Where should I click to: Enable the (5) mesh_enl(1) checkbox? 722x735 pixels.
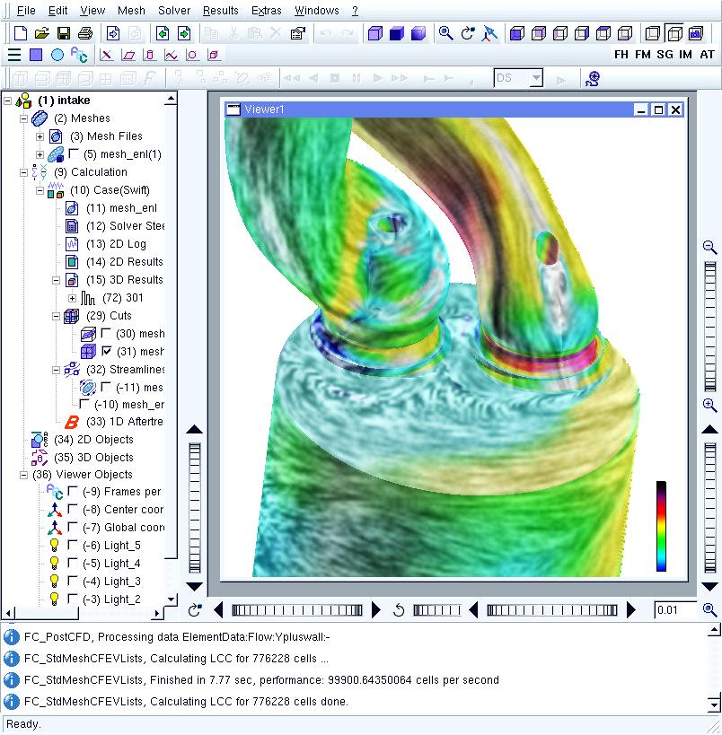(75, 154)
